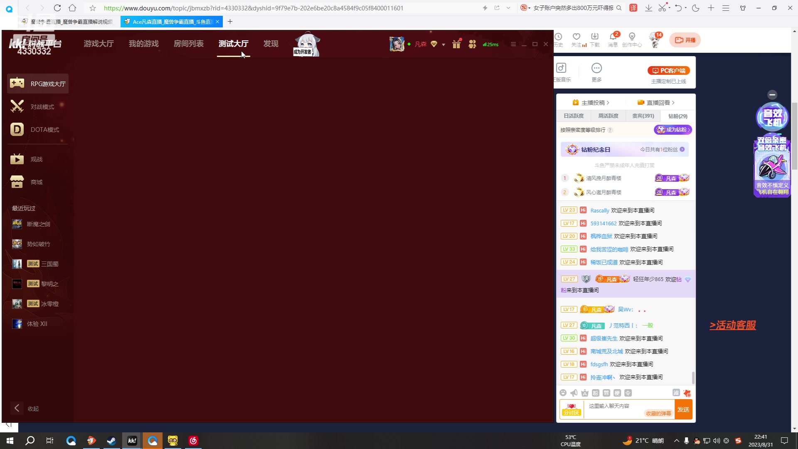The height and width of the screenshot is (449, 798).
Task: Launch recent game 势如破竹
Action: [32, 244]
